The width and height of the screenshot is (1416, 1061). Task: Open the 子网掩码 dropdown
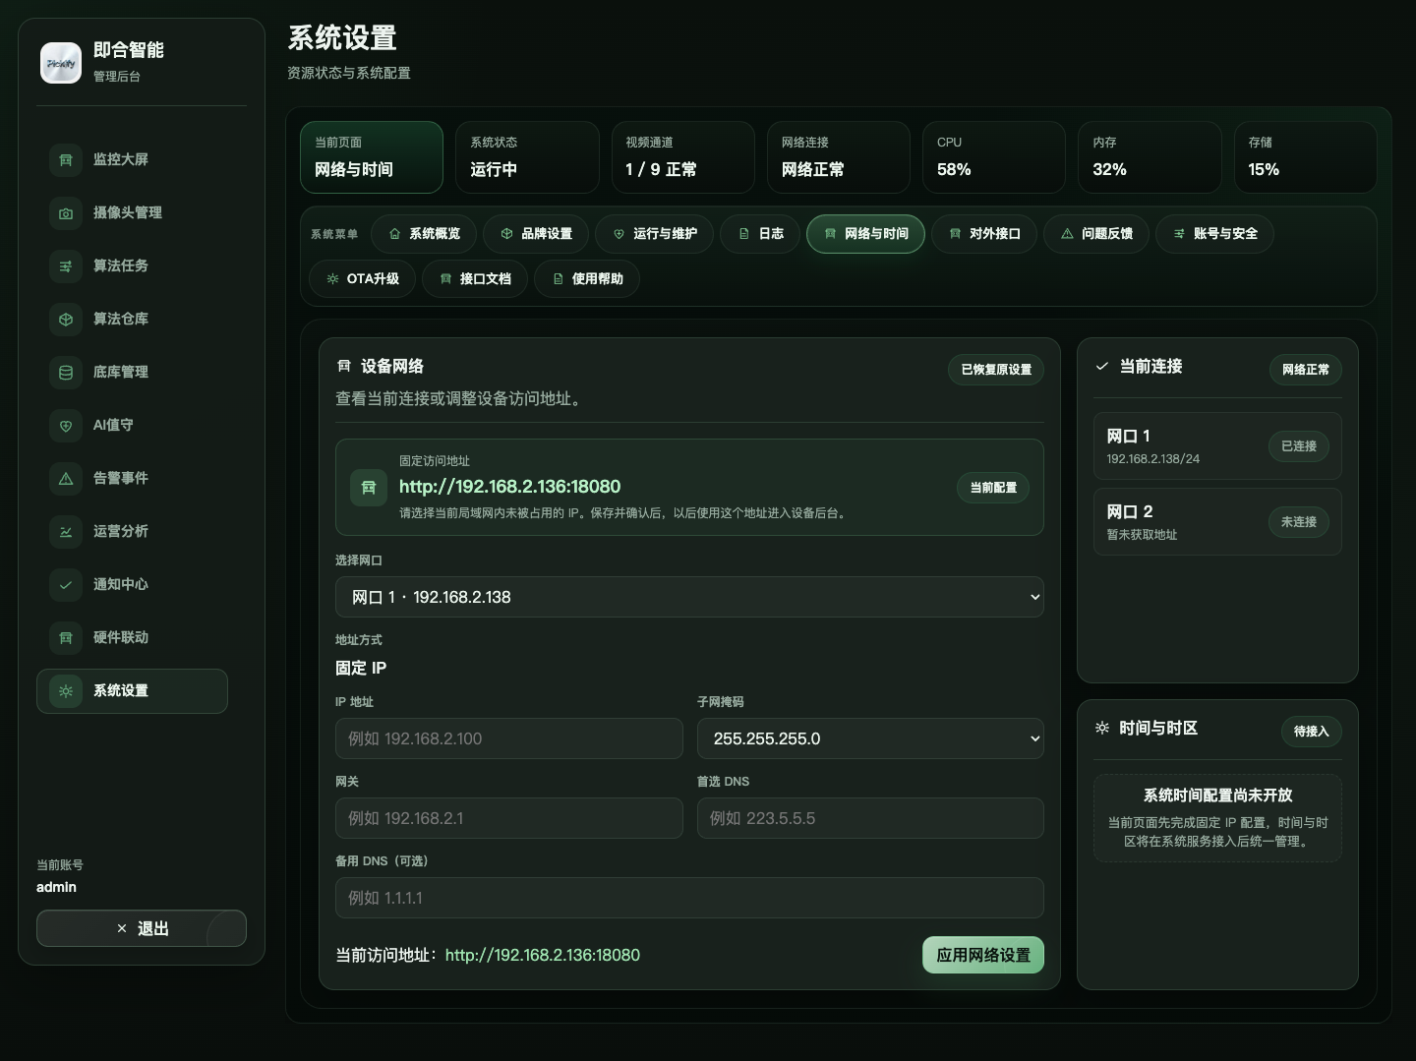870,738
